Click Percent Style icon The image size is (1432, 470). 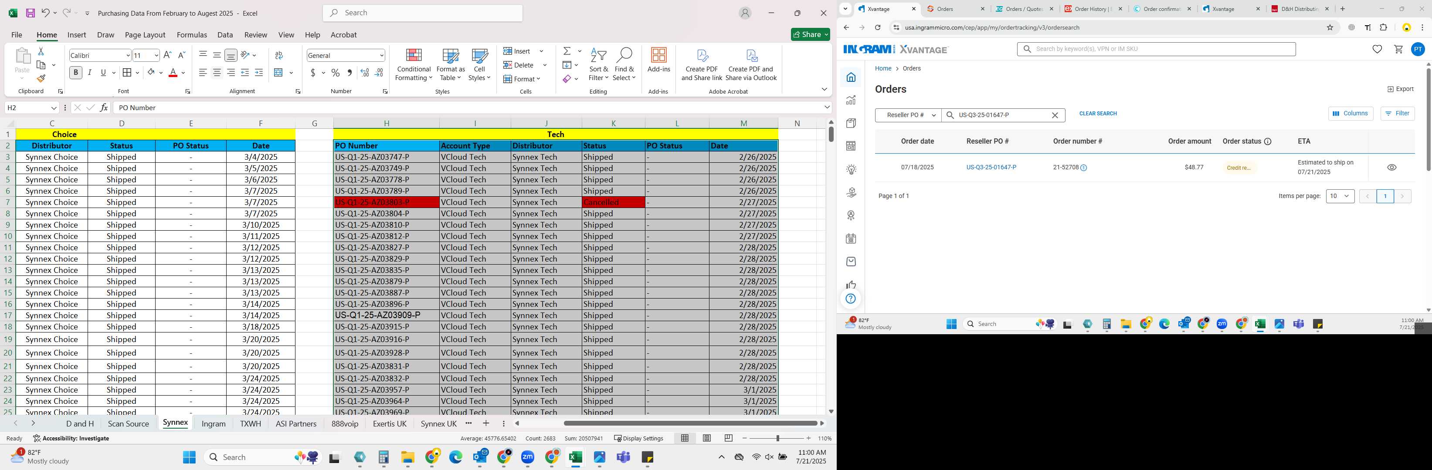[335, 73]
